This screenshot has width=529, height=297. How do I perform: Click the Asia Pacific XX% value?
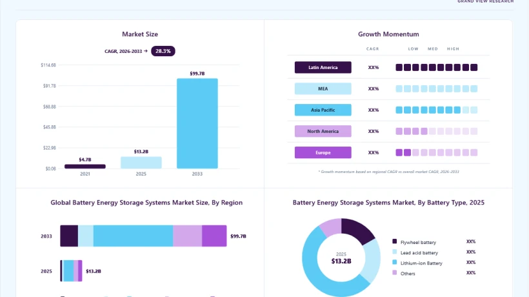pyautogui.click(x=374, y=110)
